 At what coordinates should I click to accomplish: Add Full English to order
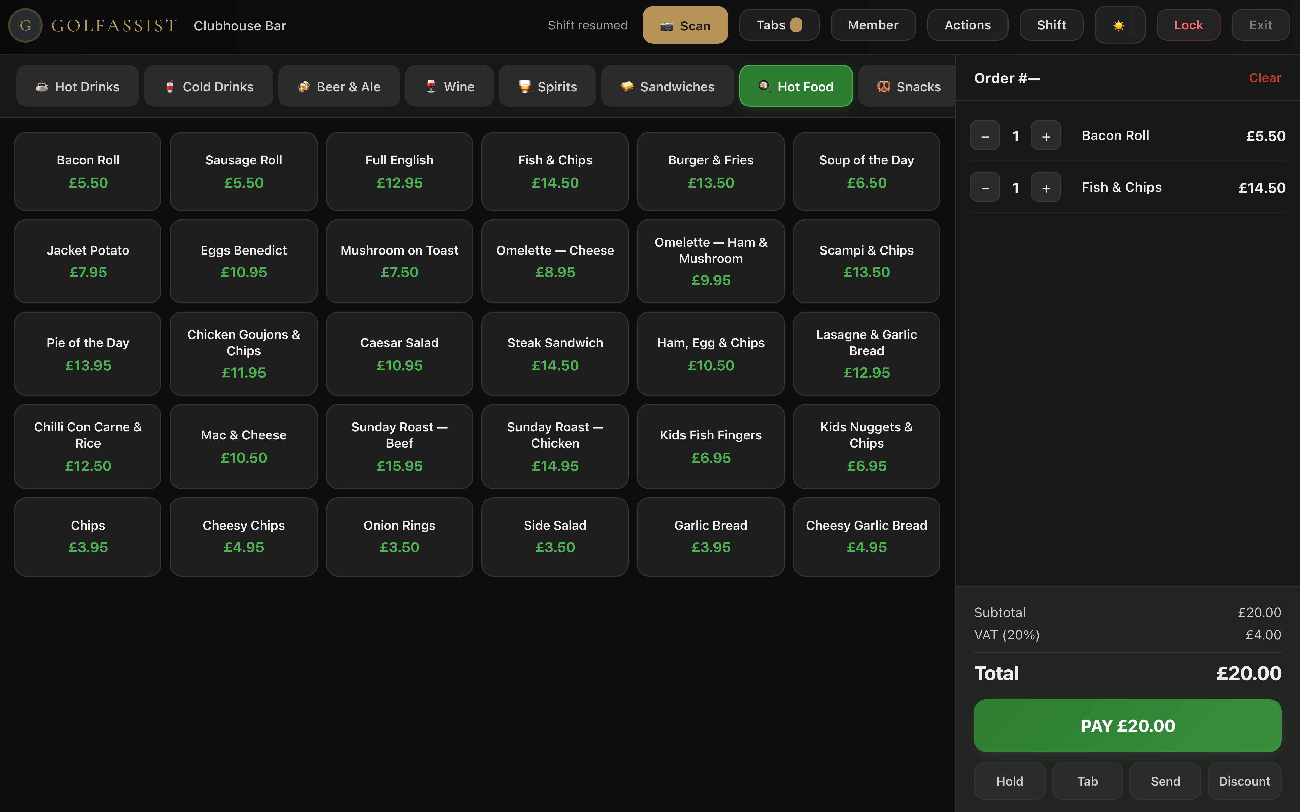[x=399, y=171]
